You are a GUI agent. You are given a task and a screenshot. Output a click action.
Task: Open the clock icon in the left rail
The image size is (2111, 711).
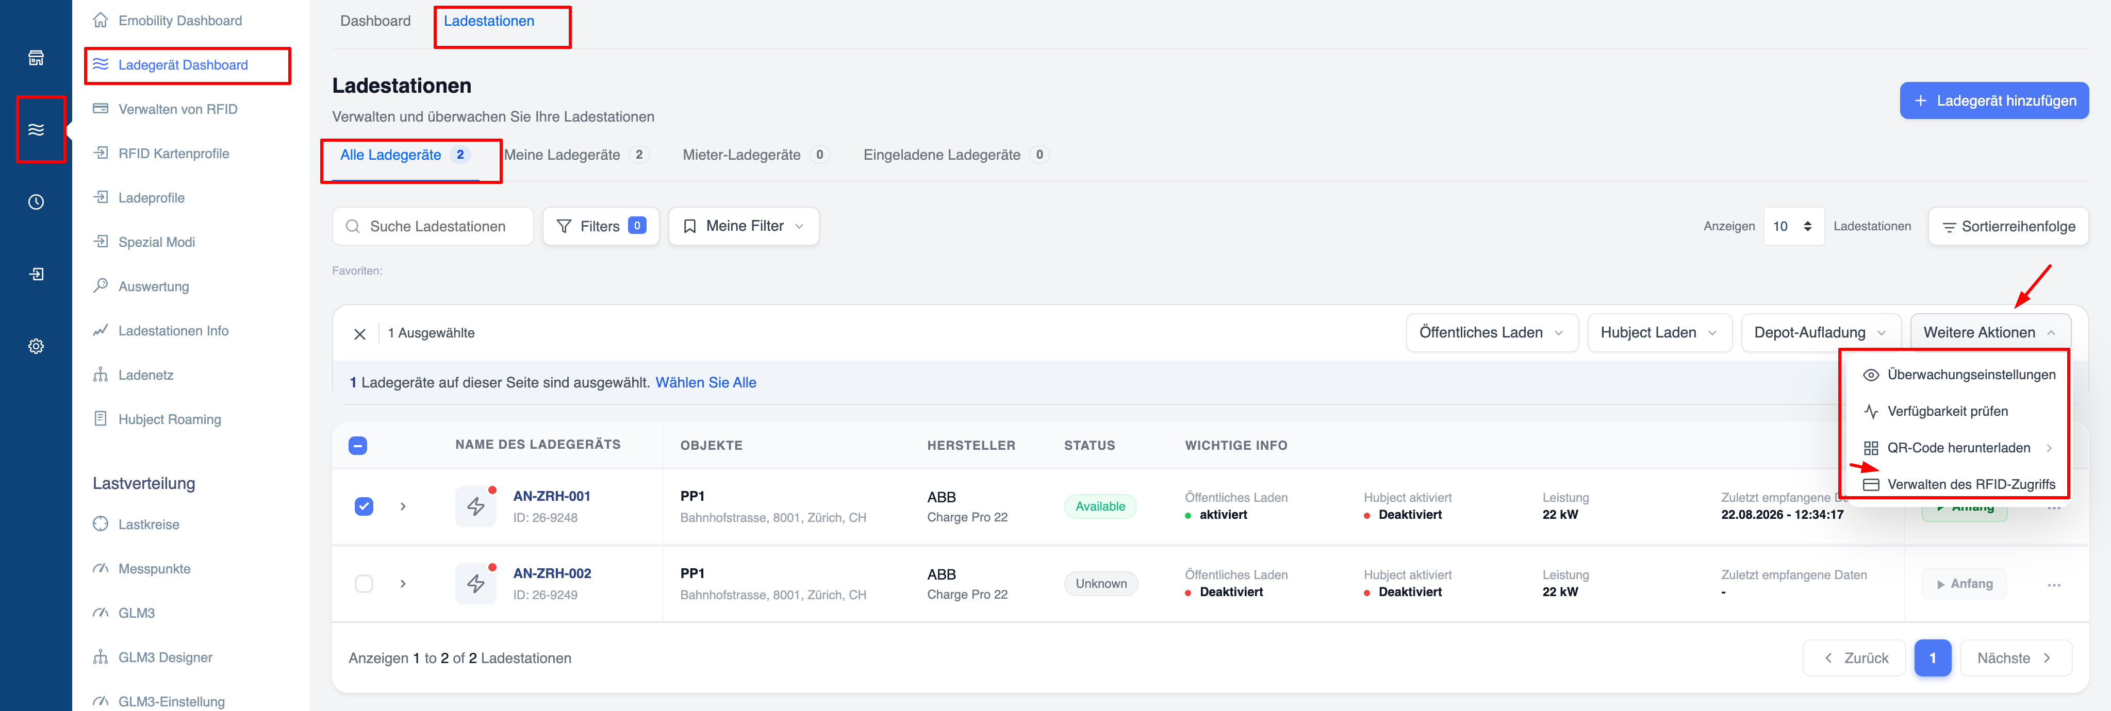(36, 201)
